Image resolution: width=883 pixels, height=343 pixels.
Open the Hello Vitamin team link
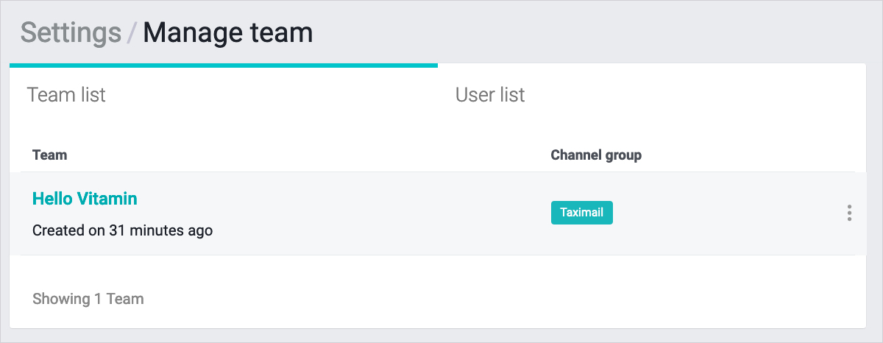click(85, 199)
